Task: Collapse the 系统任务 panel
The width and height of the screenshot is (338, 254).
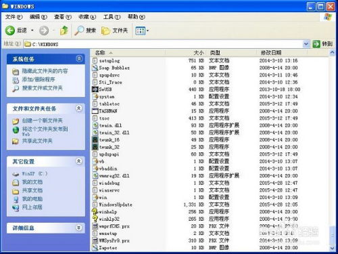Action: click(x=79, y=59)
